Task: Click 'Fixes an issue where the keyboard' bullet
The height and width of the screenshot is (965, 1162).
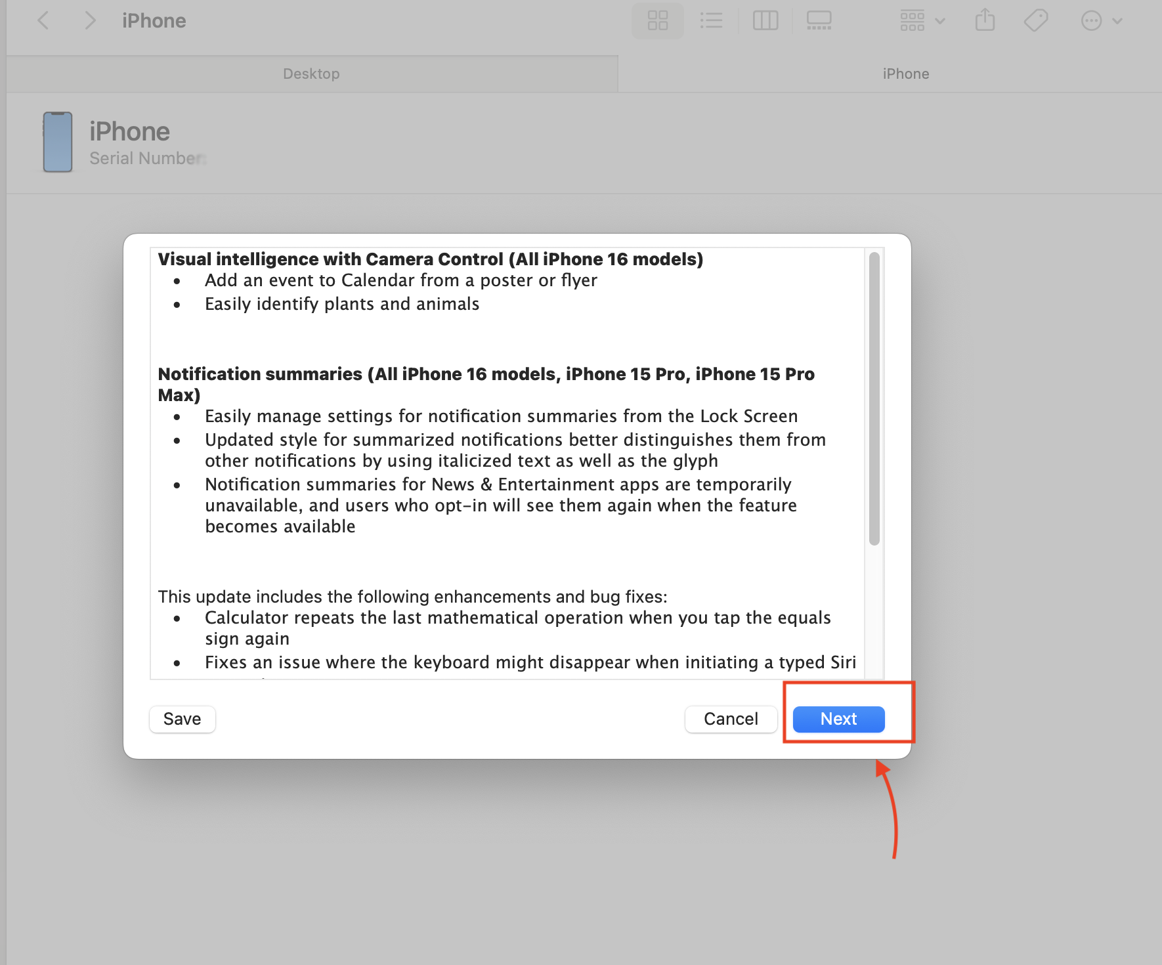Action: point(530,662)
